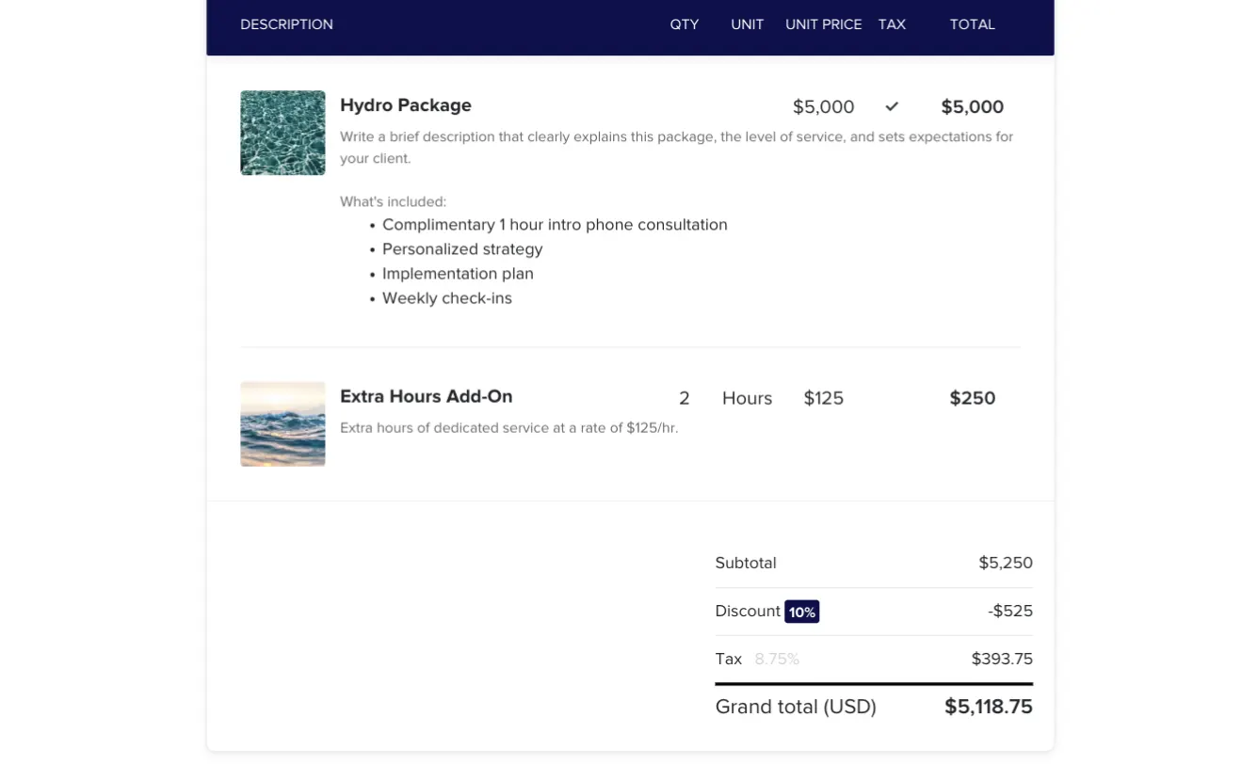This screenshot has width=1258, height=764.
Task: Toggle the tax checkmark for Hydro Package
Action: pyautogui.click(x=892, y=106)
